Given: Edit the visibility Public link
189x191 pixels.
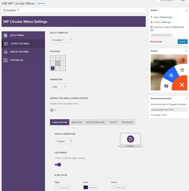Looking at the screenshot, I should (169, 22).
